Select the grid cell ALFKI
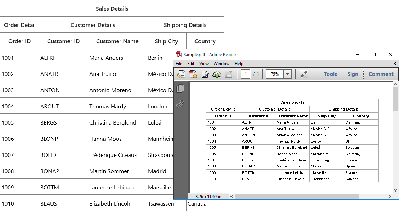Screen dimensions: 399x211 click(63, 58)
